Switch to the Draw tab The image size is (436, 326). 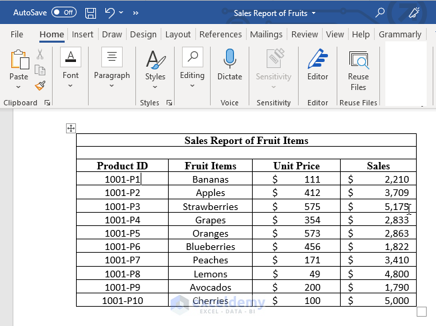click(112, 34)
